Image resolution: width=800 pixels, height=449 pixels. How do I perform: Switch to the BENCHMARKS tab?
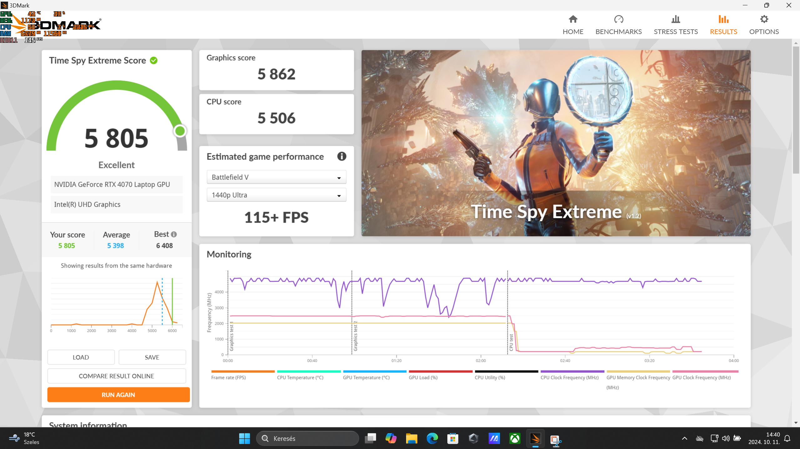coord(618,25)
